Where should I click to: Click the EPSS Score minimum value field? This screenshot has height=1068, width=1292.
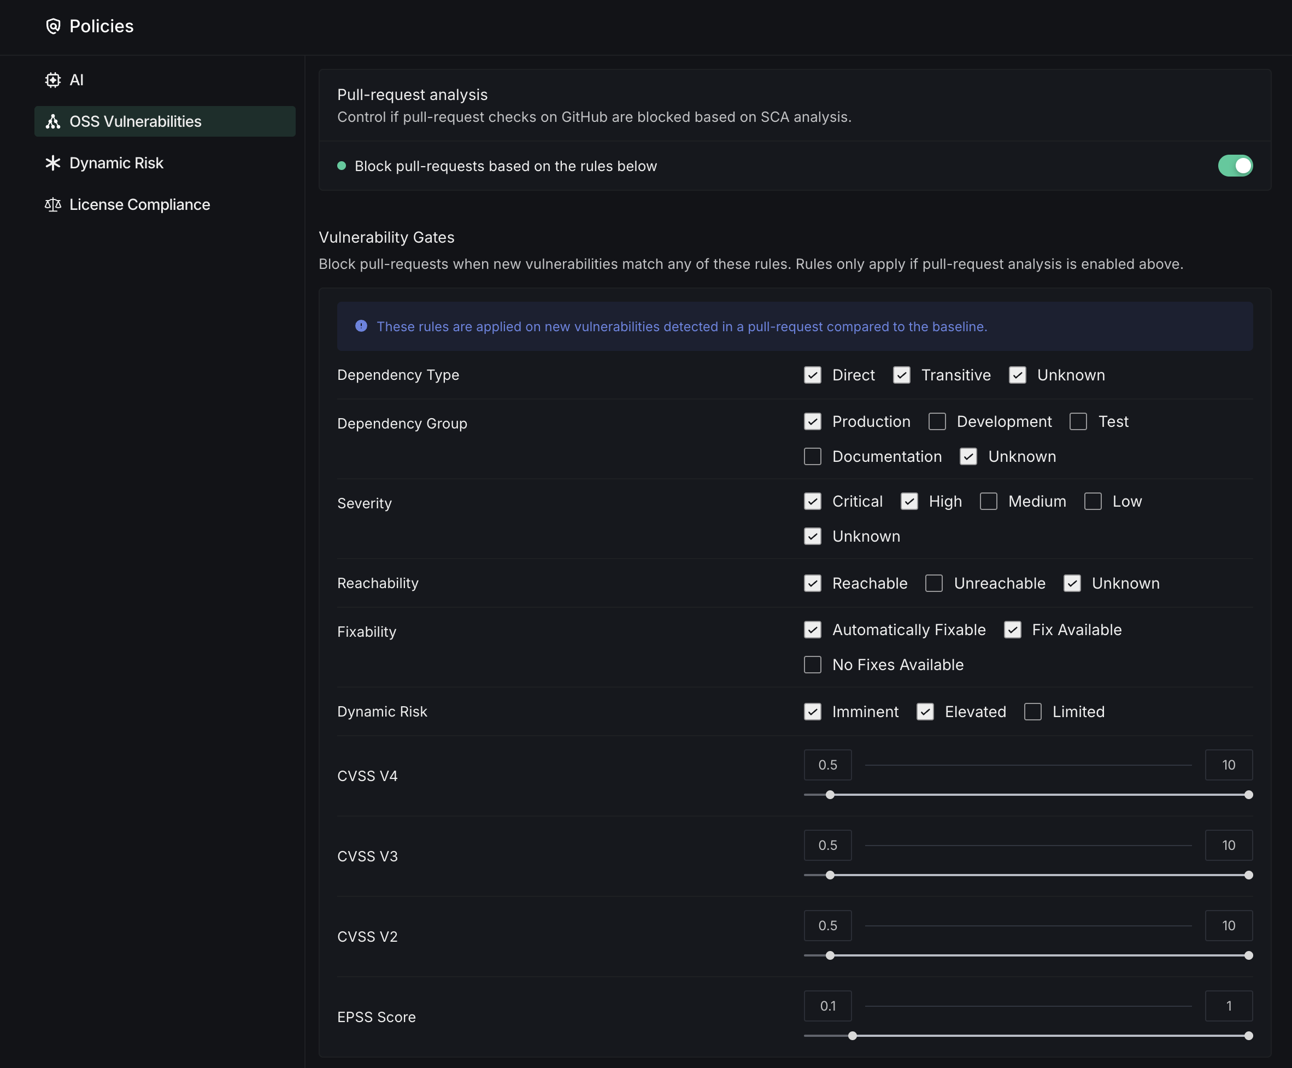pyautogui.click(x=827, y=1006)
